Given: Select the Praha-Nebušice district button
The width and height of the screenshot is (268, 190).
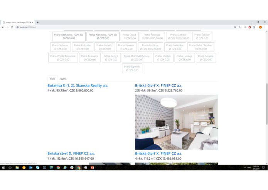Looking at the screenshot, I should pyautogui.click(x=175, y=47).
